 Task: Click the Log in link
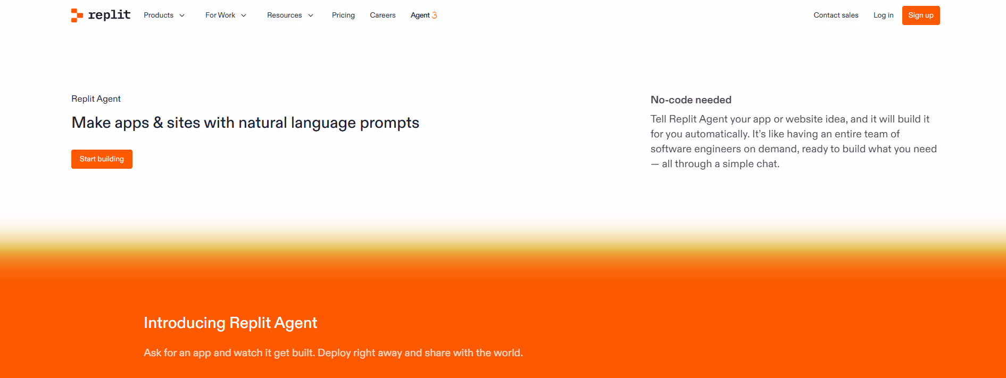tap(883, 15)
